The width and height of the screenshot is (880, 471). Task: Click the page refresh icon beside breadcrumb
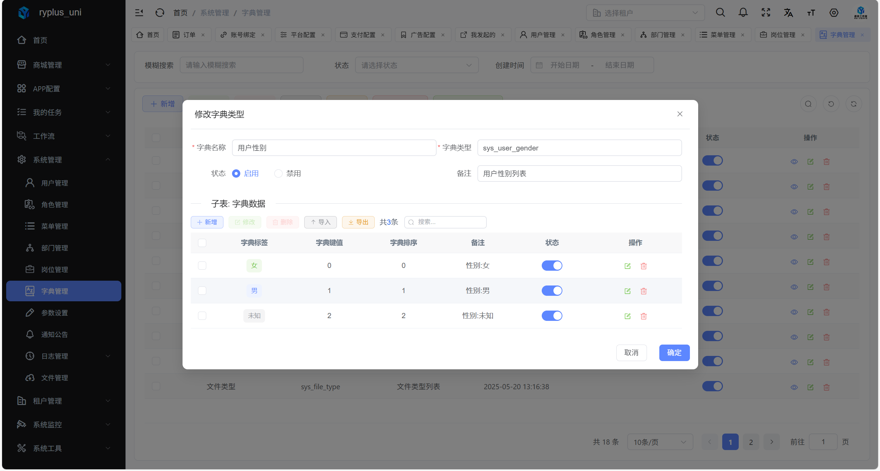pos(159,13)
